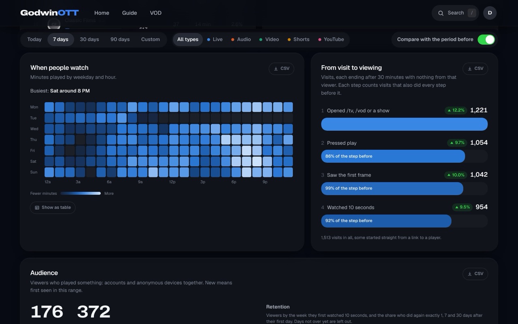Viewport: 518px width, 324px height.
Task: Click the download icon in Audience CSV
Action: point(470,274)
